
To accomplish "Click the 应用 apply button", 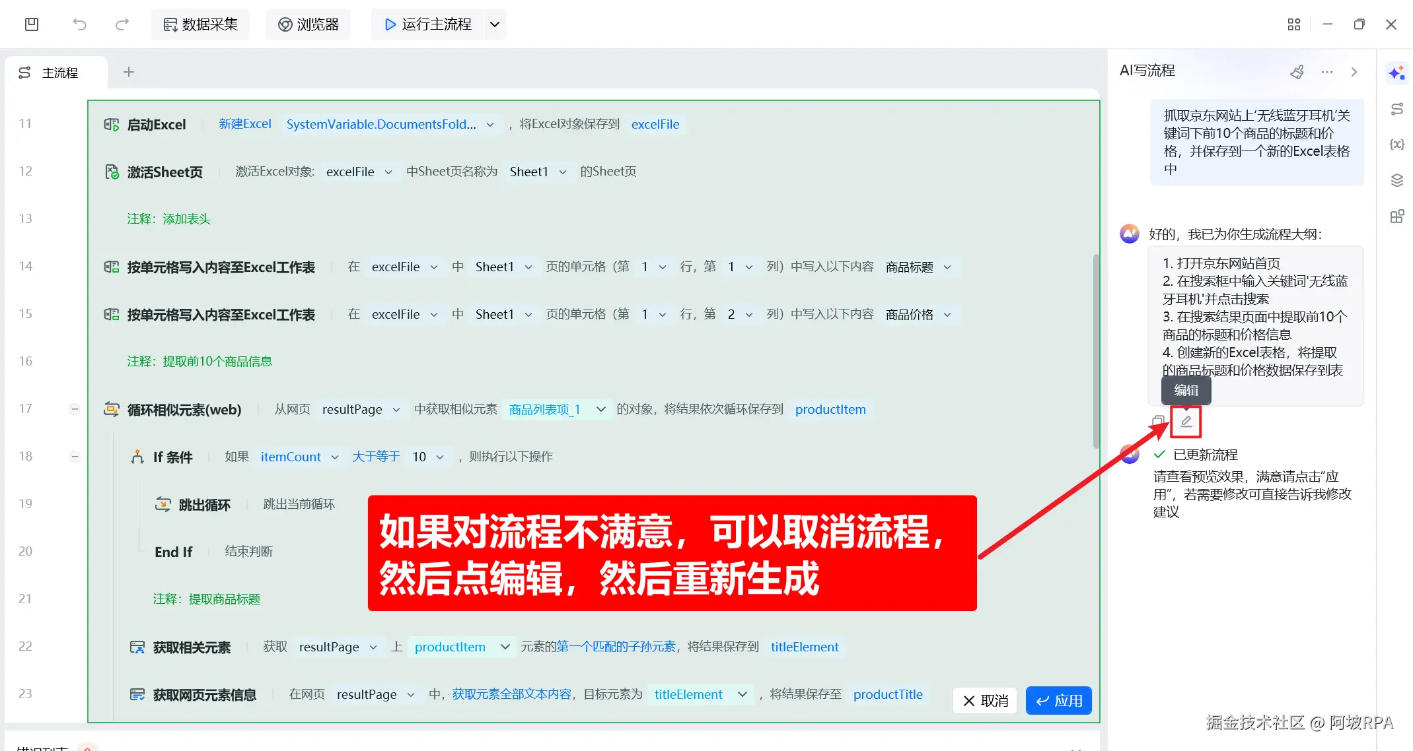I will [x=1058, y=700].
